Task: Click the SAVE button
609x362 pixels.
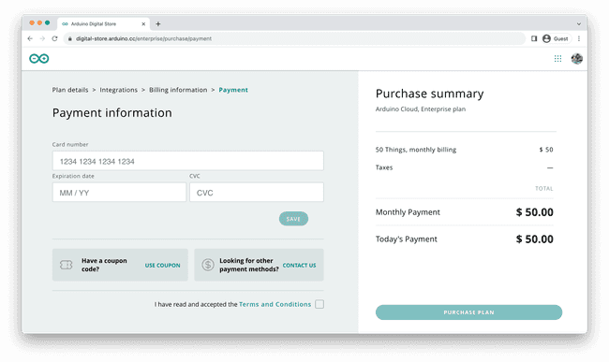Action: pyautogui.click(x=293, y=219)
